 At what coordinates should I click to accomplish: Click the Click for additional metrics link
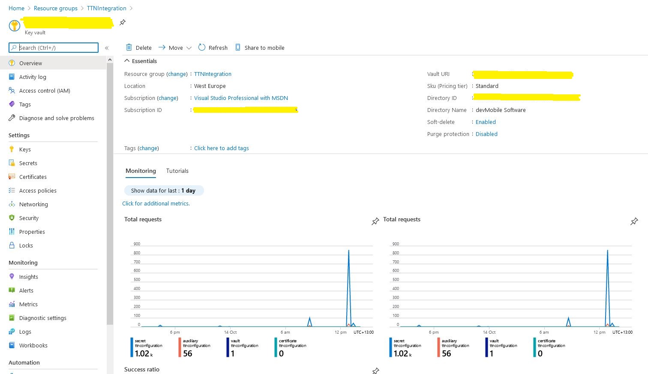[x=156, y=204]
